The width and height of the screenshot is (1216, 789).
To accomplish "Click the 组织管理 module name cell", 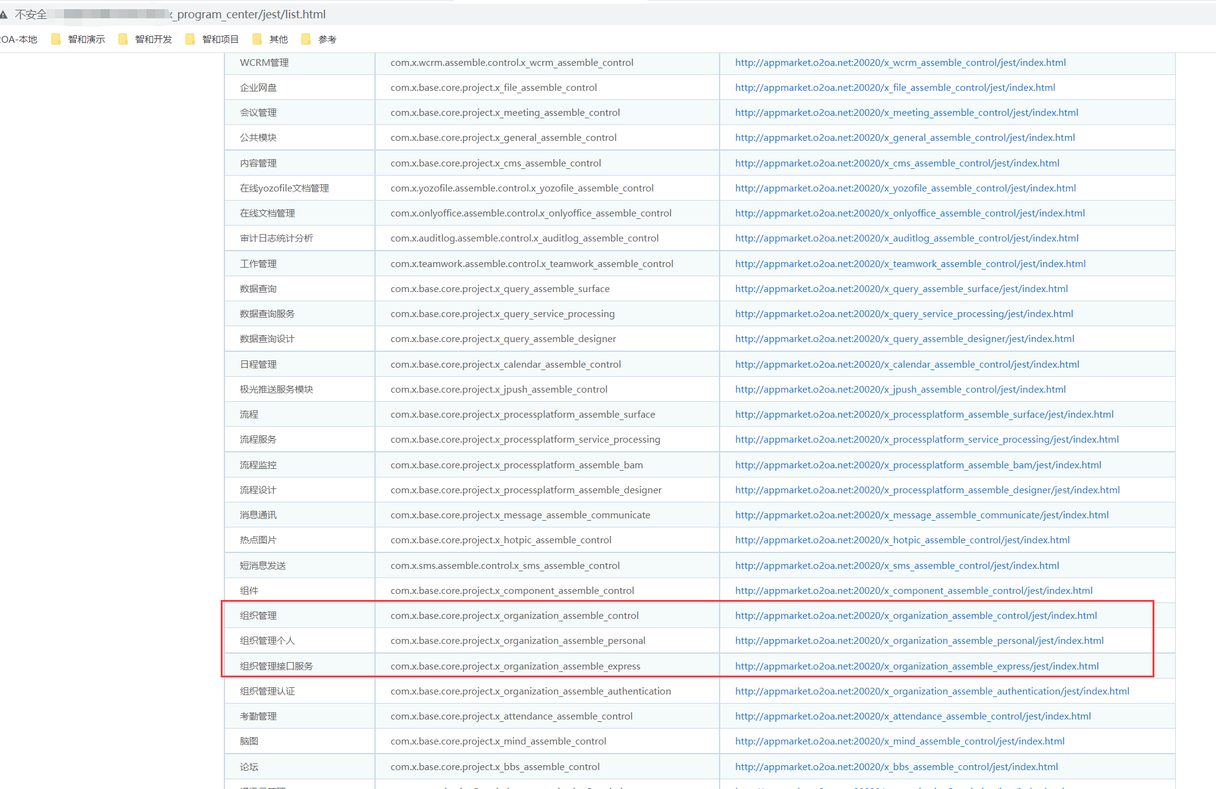I will point(258,615).
